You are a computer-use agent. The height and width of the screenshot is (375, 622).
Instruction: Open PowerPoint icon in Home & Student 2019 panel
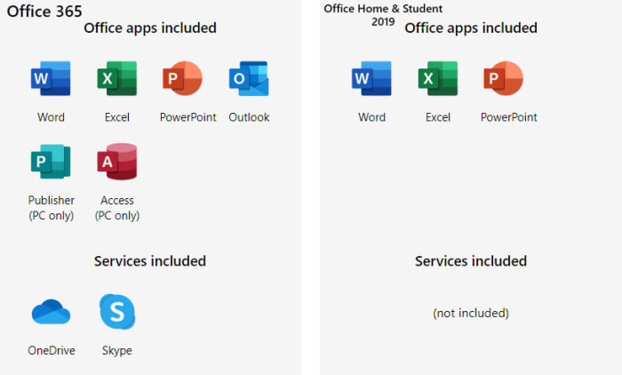click(503, 79)
